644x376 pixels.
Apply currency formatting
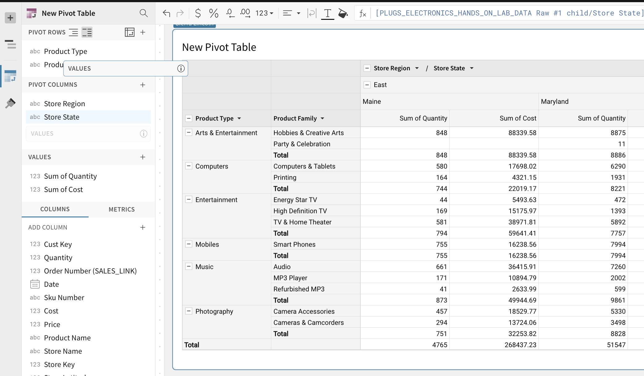198,13
